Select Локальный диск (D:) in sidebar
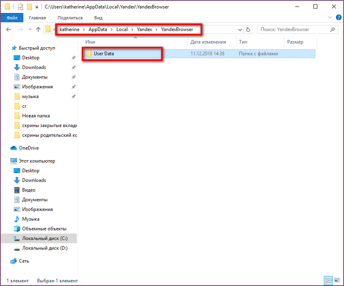344x286 pixels. [44, 248]
